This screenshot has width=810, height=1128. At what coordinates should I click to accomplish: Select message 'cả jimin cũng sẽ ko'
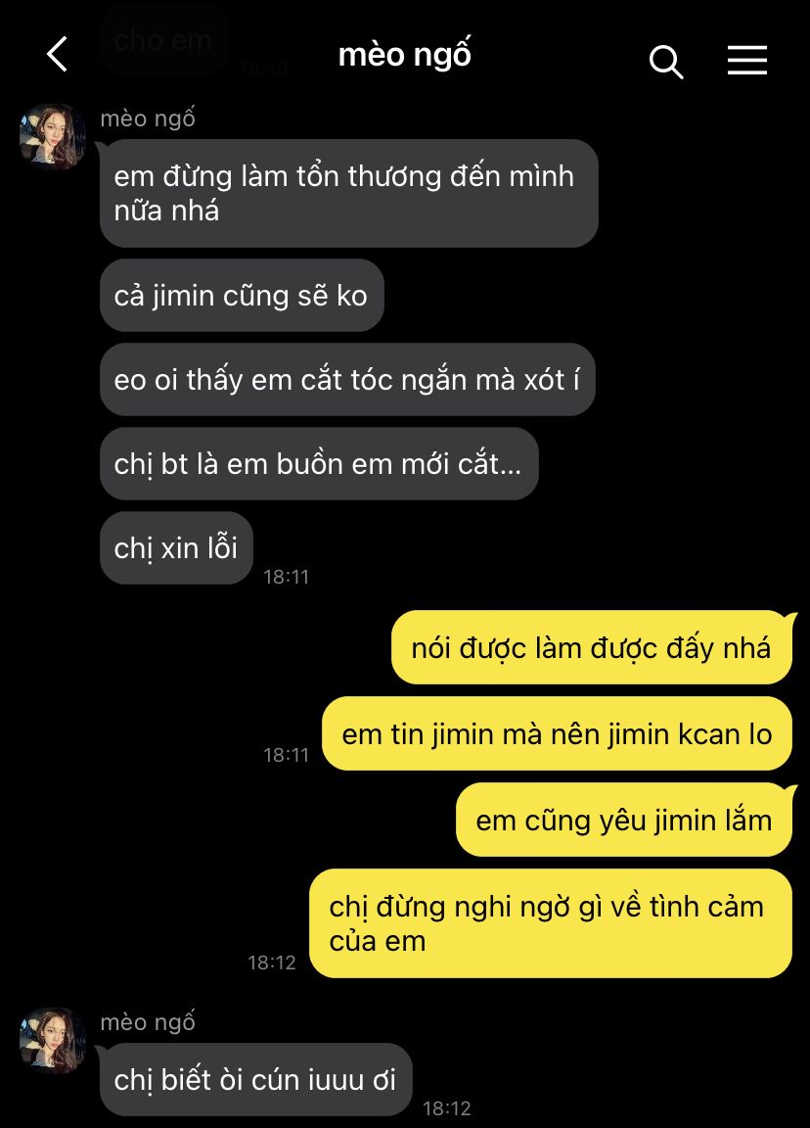click(x=242, y=296)
